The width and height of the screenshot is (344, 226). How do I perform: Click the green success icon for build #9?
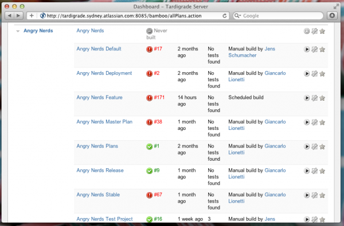point(149,171)
